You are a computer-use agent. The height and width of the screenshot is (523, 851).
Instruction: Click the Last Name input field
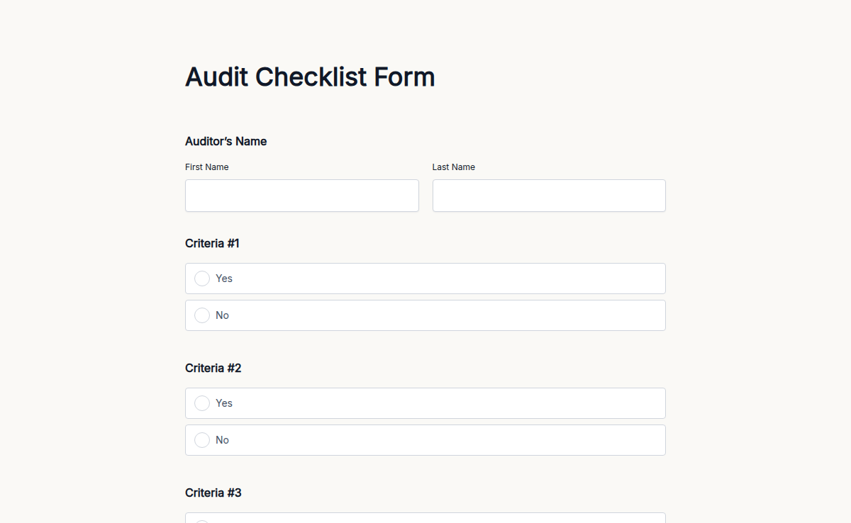tap(549, 196)
